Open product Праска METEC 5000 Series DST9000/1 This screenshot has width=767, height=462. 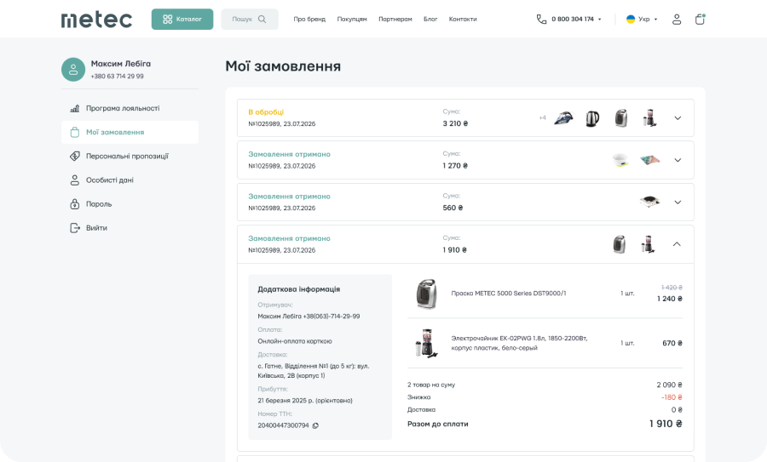click(x=509, y=294)
